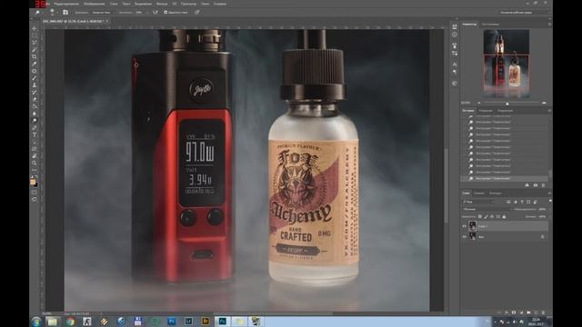This screenshot has height=327, width=582.
Task: Open Google Chrome from the taskbar
Action: (x=70, y=321)
